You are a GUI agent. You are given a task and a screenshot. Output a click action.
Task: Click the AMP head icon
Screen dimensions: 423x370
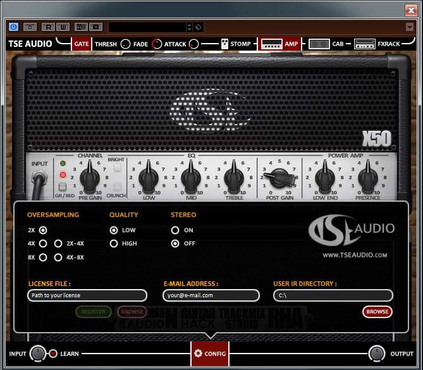[x=272, y=44]
